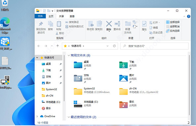Select 音乐 in the navigation pane
This screenshot has width=196, height=126.
pos(49,108)
